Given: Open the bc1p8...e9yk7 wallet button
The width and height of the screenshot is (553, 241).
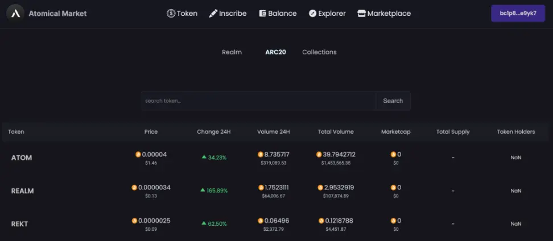Looking at the screenshot, I should pos(518,14).
